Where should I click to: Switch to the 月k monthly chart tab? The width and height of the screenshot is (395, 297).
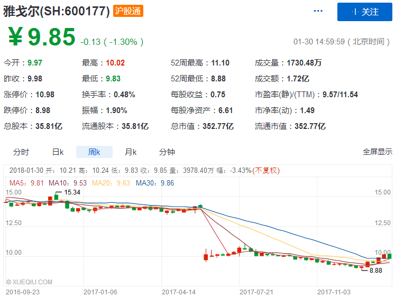coord(131,152)
